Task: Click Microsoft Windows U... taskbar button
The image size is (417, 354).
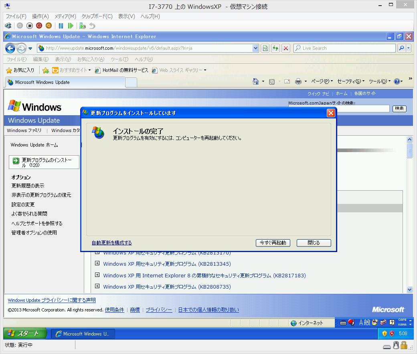Action: point(83,334)
